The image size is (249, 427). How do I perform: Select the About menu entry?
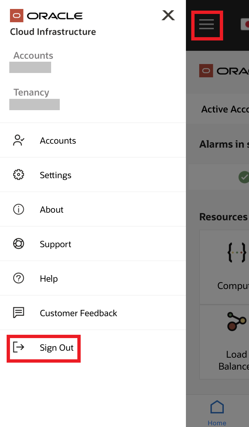coord(51,210)
